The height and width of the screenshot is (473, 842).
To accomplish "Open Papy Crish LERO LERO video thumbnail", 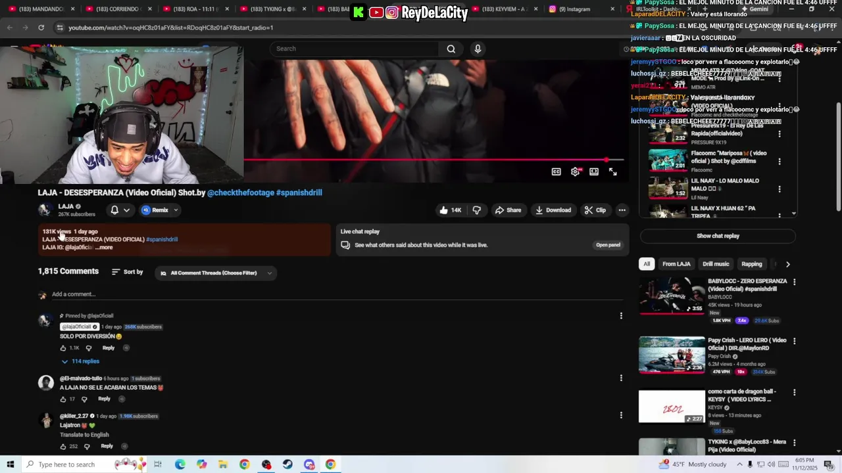I will (672, 355).
